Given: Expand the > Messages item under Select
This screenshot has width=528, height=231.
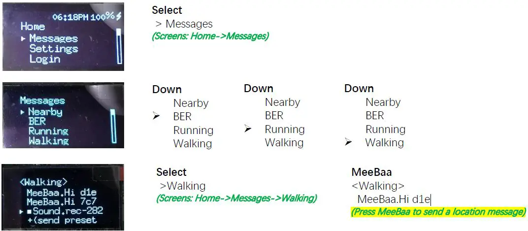Looking at the screenshot, I should point(184,24).
